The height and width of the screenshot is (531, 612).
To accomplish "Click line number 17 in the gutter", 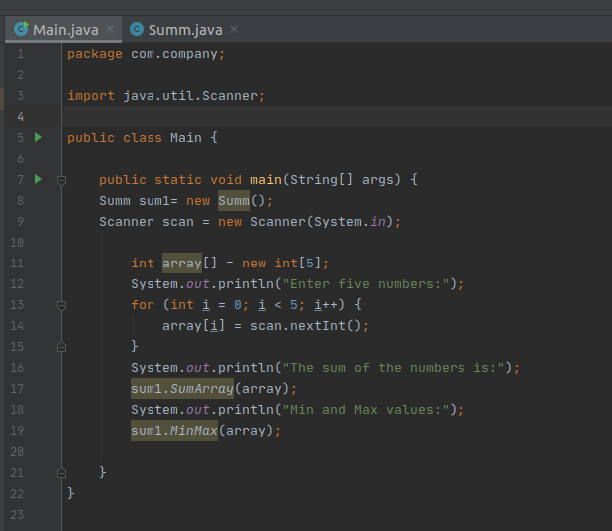I will click(17, 389).
